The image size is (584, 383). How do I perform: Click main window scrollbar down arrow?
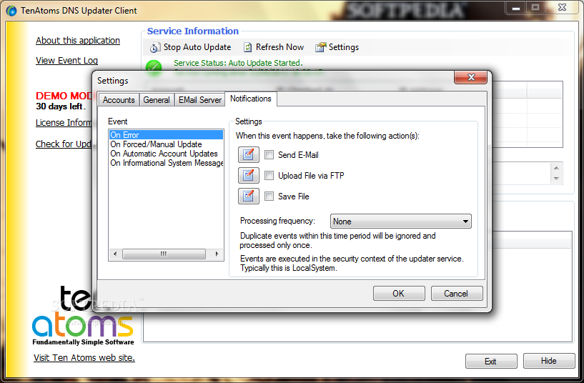(556, 179)
